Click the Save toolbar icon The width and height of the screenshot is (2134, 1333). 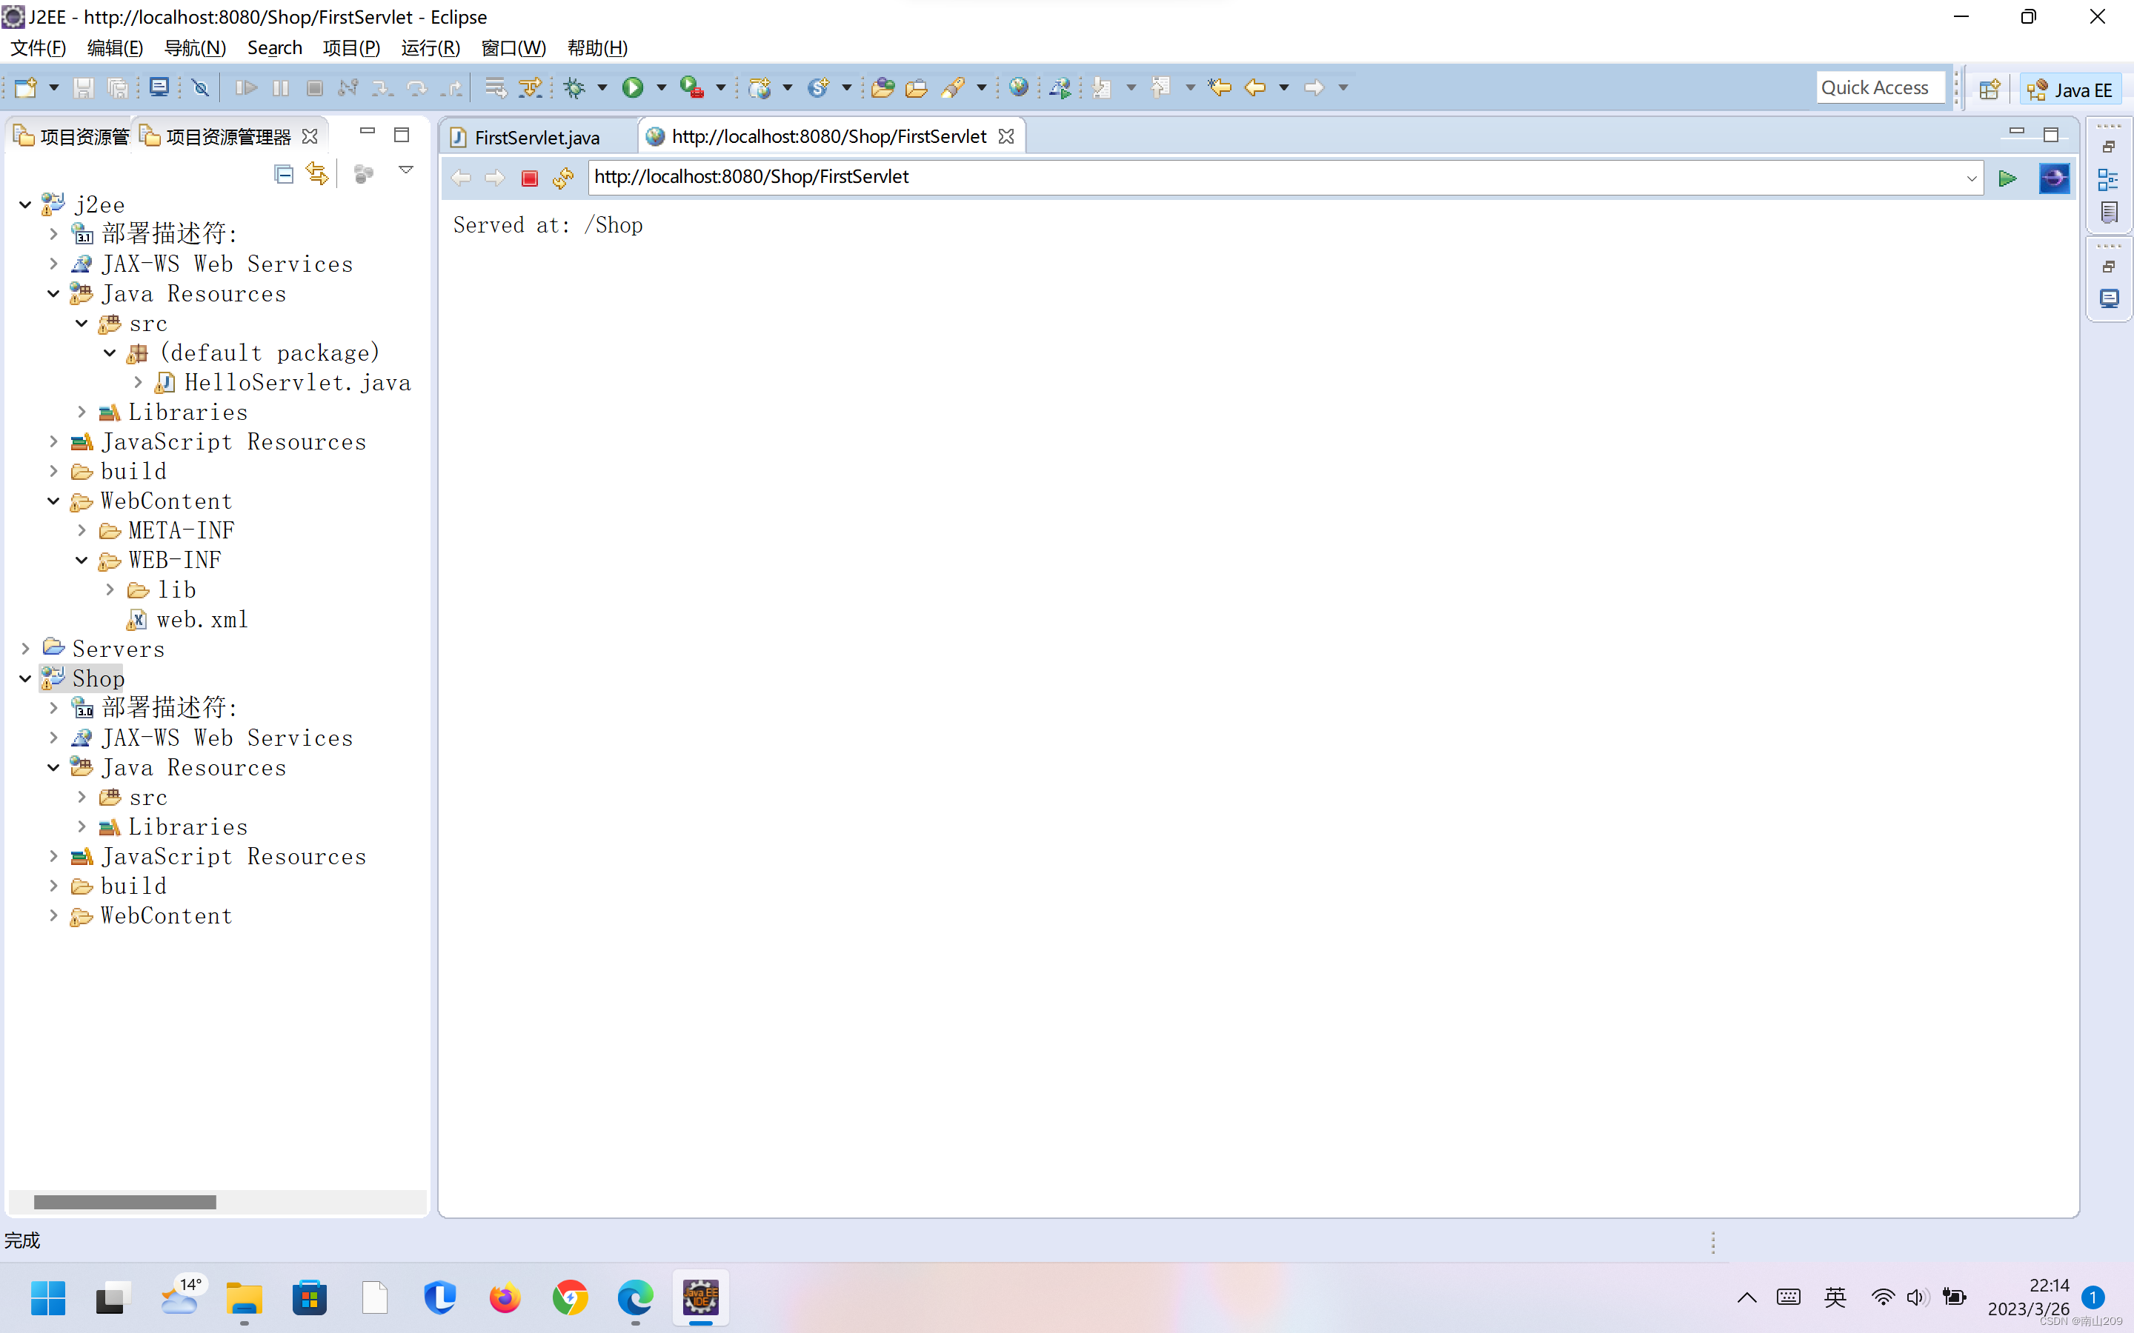click(x=83, y=87)
